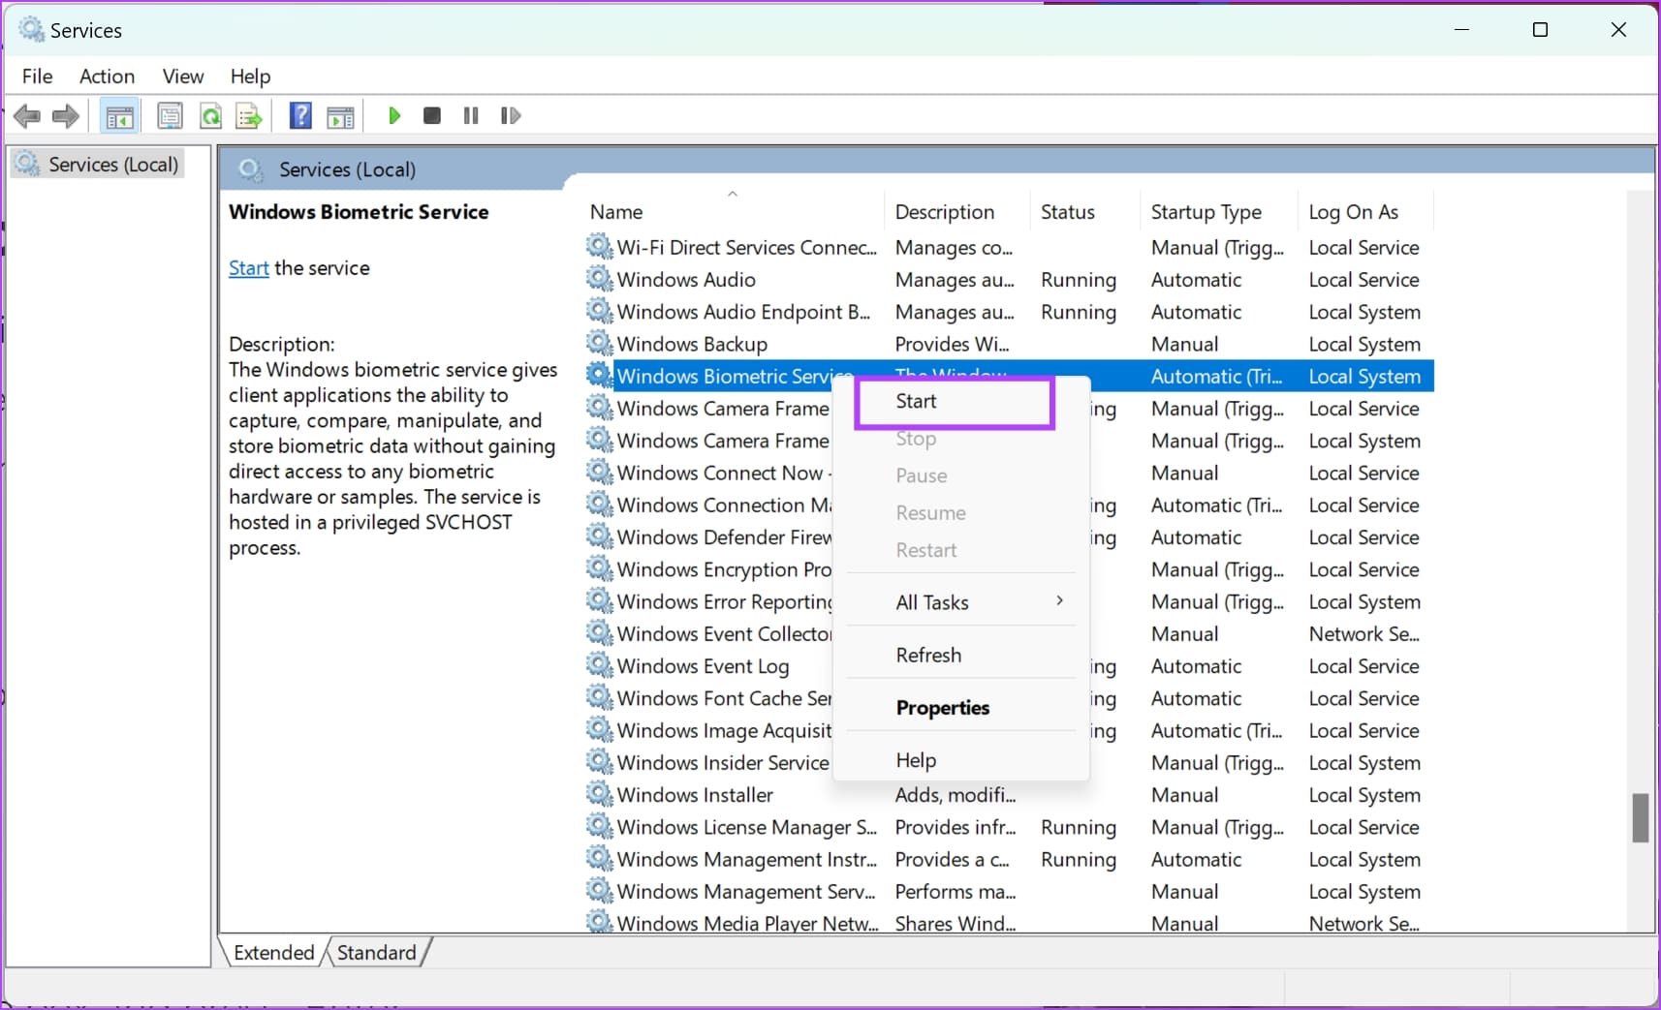1661x1010 pixels.
Task: Select Windows License Manager S... service
Action: click(x=1008, y=827)
